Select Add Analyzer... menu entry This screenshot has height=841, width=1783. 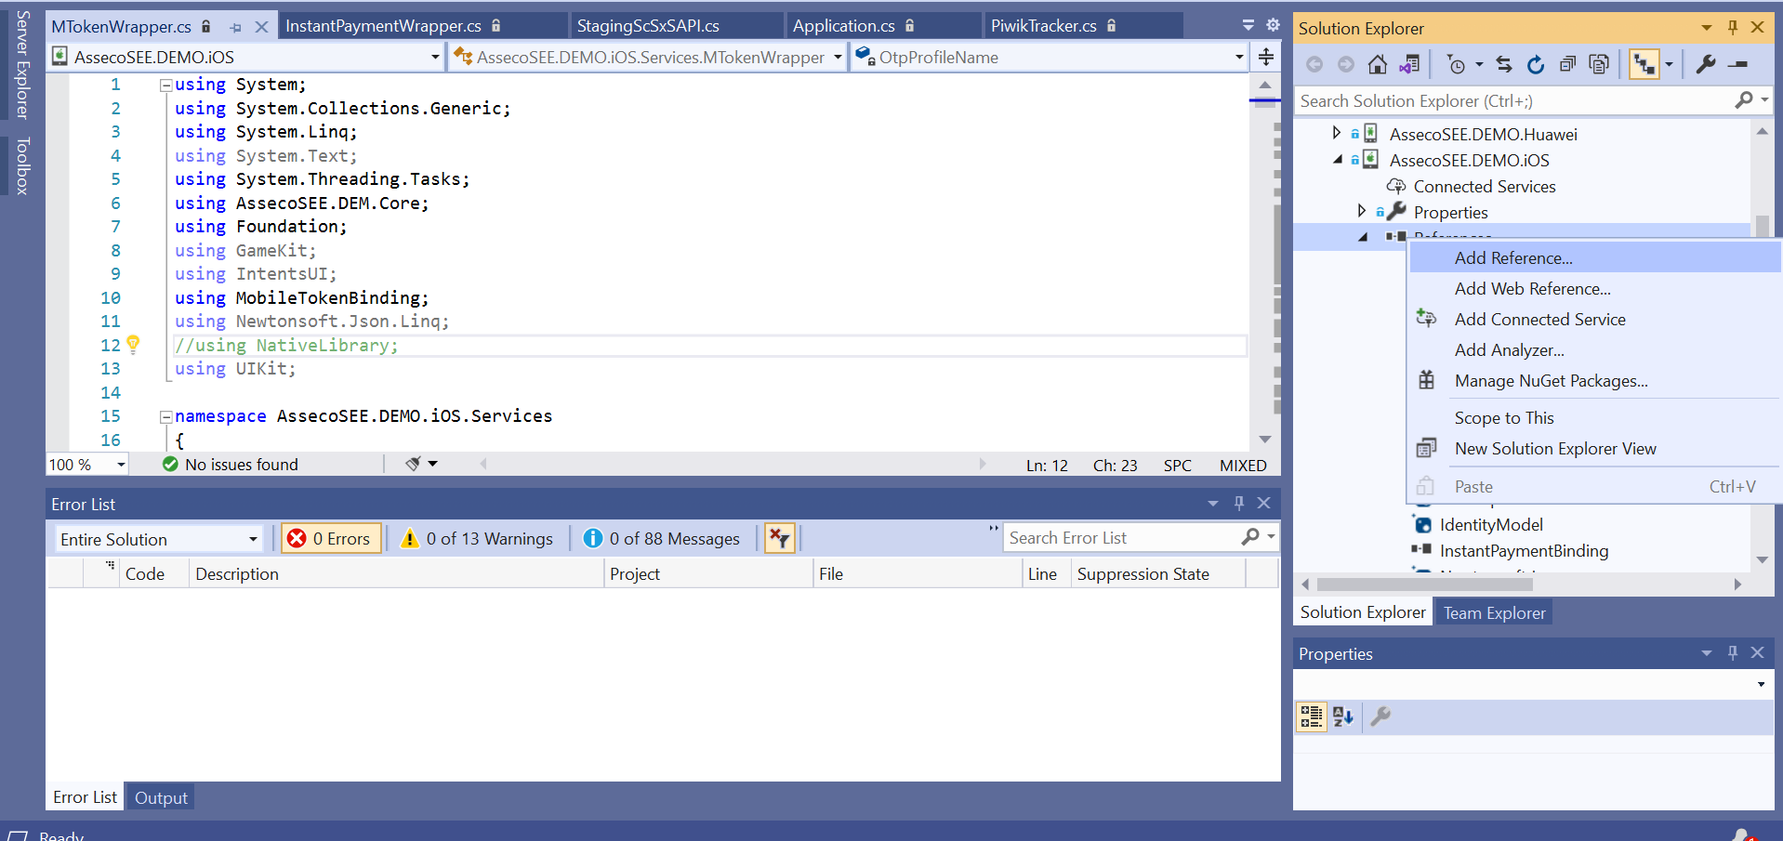pos(1594,349)
